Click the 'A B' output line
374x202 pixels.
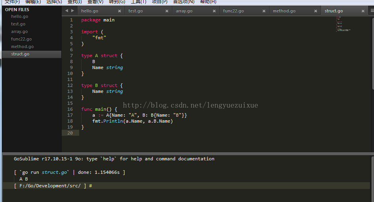(x=23, y=179)
